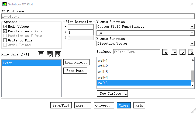The width and height of the screenshot is (196, 113).
Task: Select all entries in File Data list
Action: (50, 54)
